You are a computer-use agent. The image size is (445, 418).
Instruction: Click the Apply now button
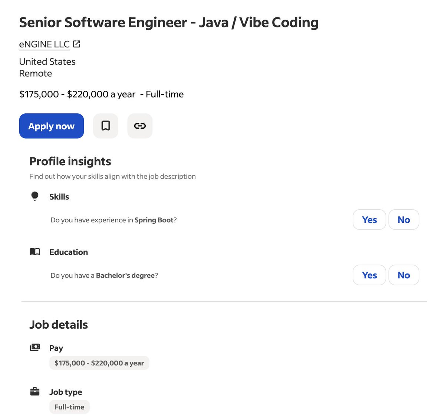click(51, 126)
